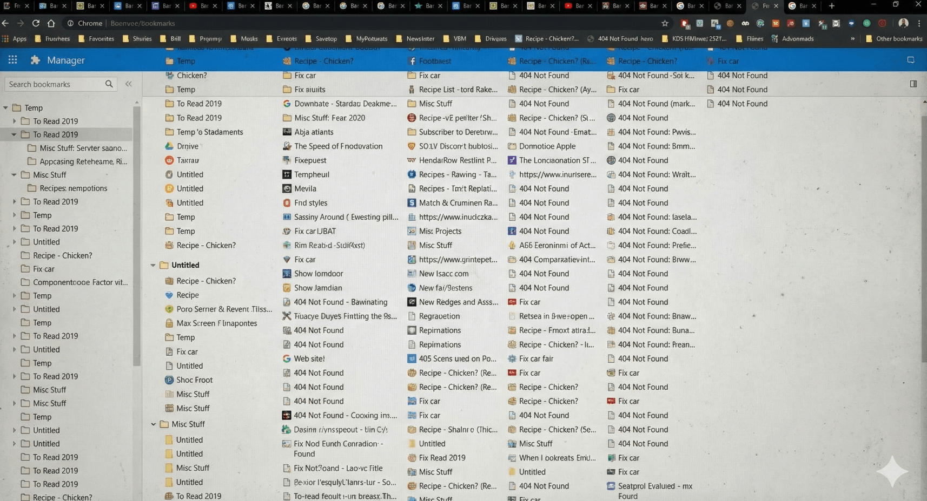Open the Chrome three-dot menu
Screen dimensions: 927x501
[919, 23]
